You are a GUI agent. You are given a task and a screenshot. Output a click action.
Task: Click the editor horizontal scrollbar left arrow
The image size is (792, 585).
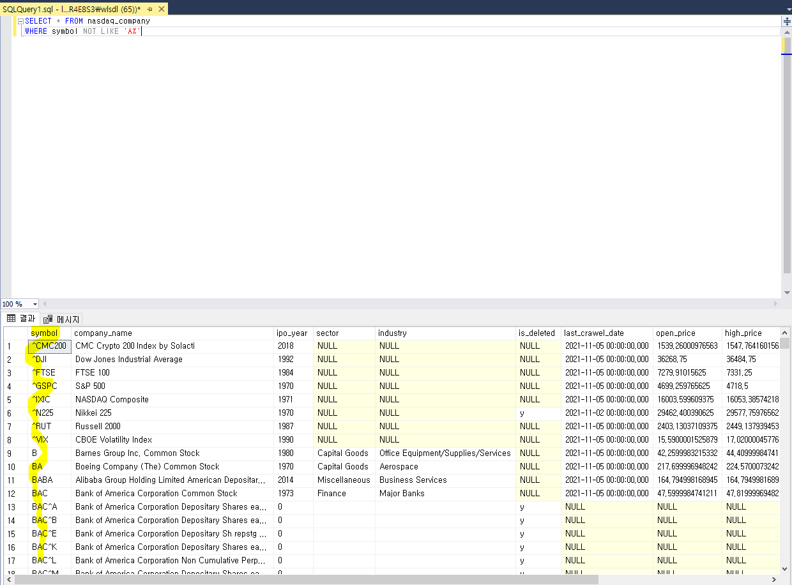(x=44, y=304)
